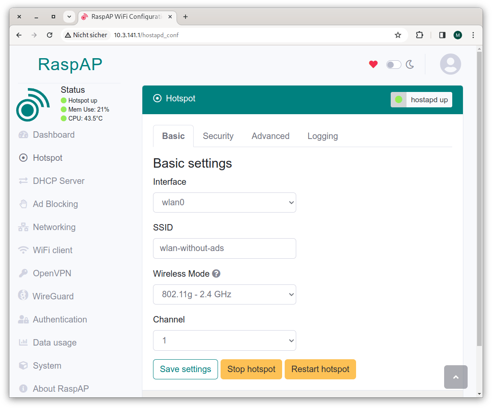Select the Hotspot bullseye sidebar icon
This screenshot has width=492, height=408.
click(23, 158)
